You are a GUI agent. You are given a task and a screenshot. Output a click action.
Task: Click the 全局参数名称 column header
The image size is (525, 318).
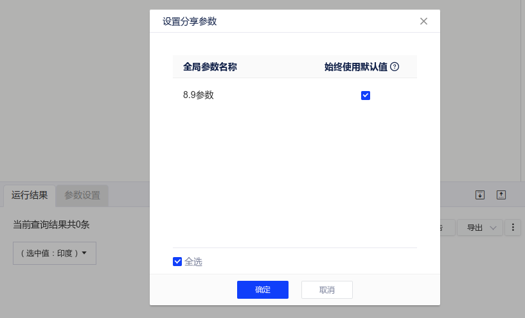point(210,67)
